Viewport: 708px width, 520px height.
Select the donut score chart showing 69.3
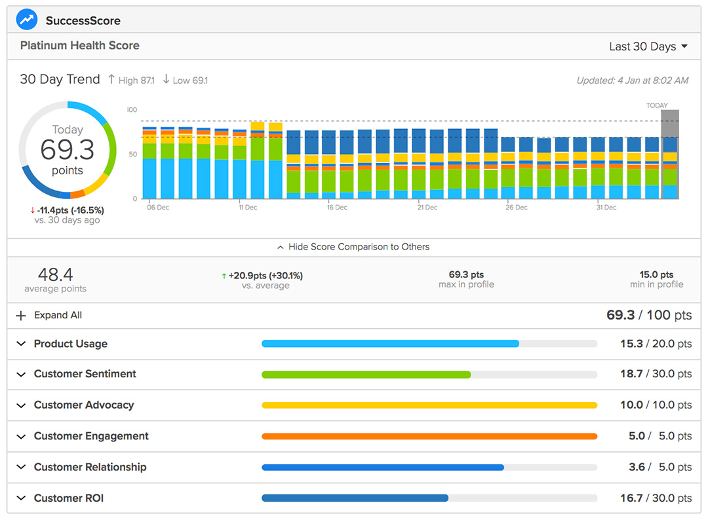click(x=68, y=149)
